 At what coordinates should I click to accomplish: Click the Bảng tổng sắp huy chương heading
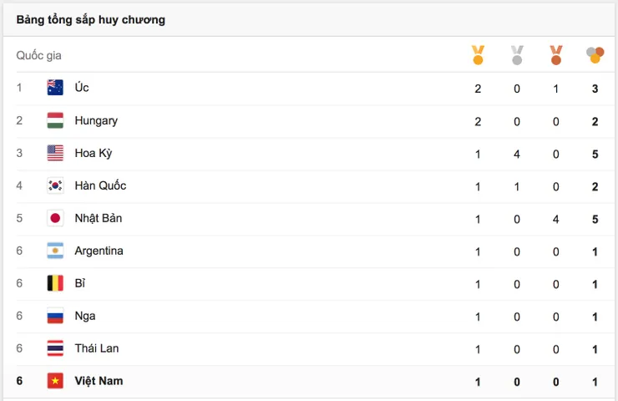[x=91, y=20]
